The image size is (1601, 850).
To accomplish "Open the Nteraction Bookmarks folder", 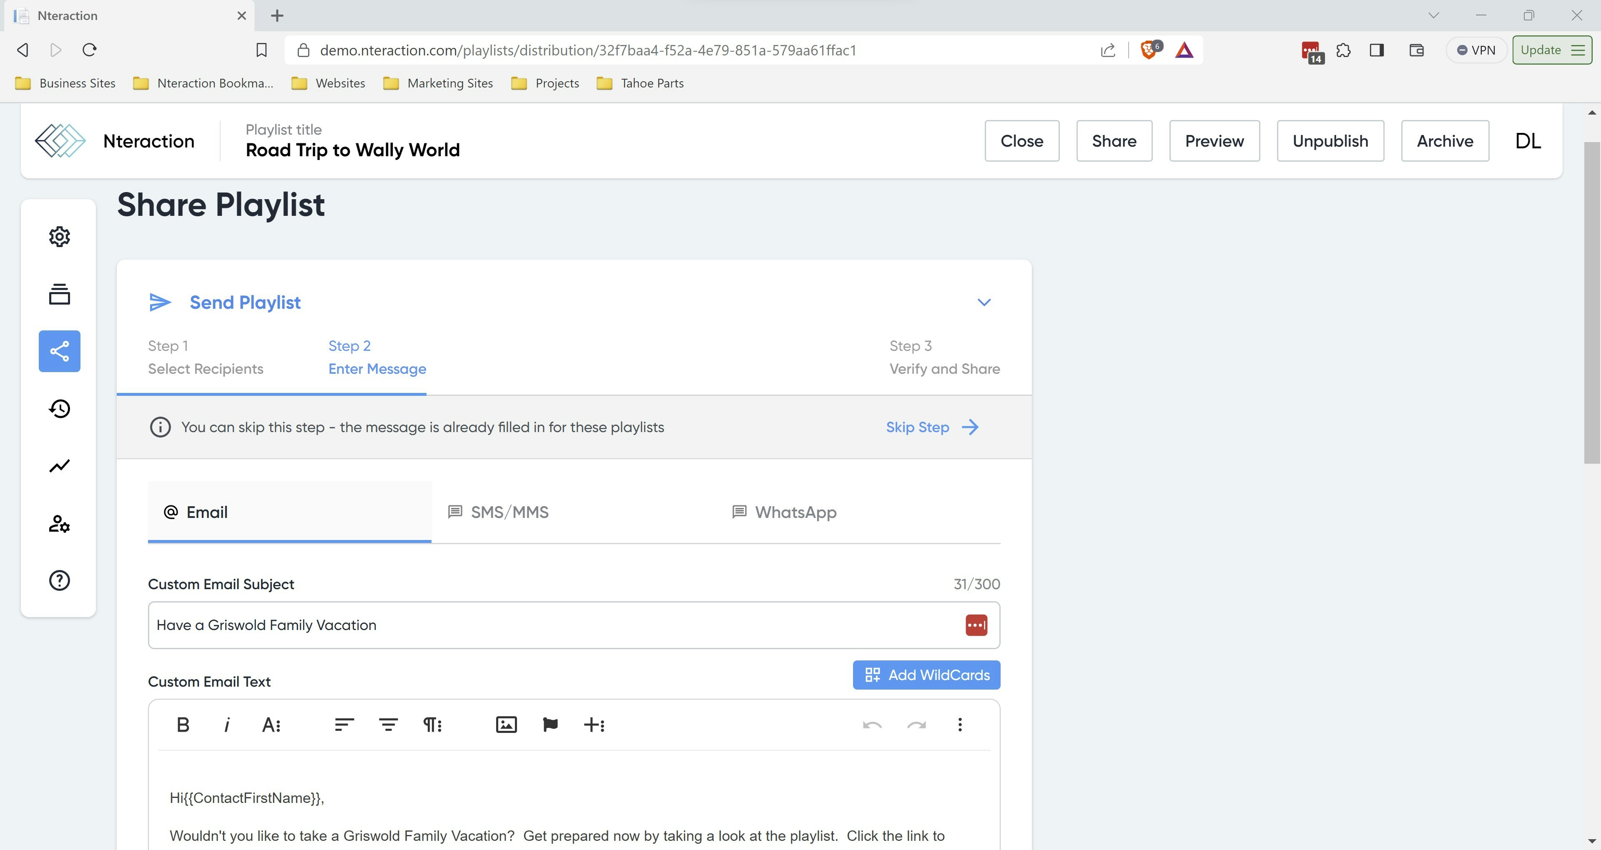I will pos(203,83).
